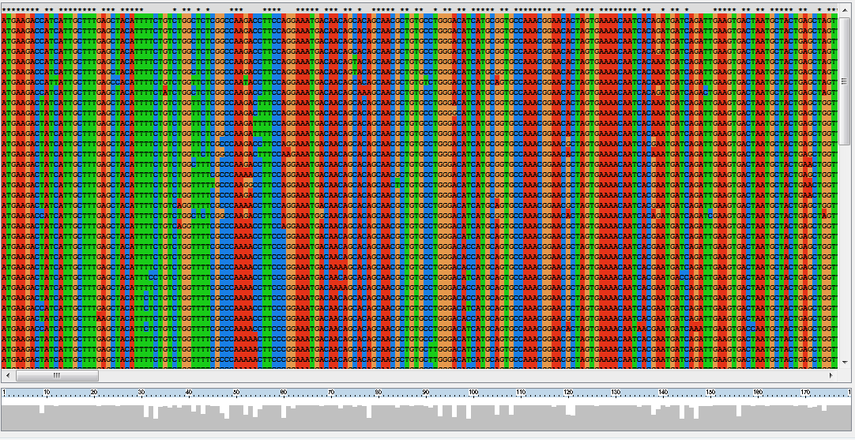Click ruler mark labeled 170
The height and width of the screenshot is (440, 855).
click(805, 393)
